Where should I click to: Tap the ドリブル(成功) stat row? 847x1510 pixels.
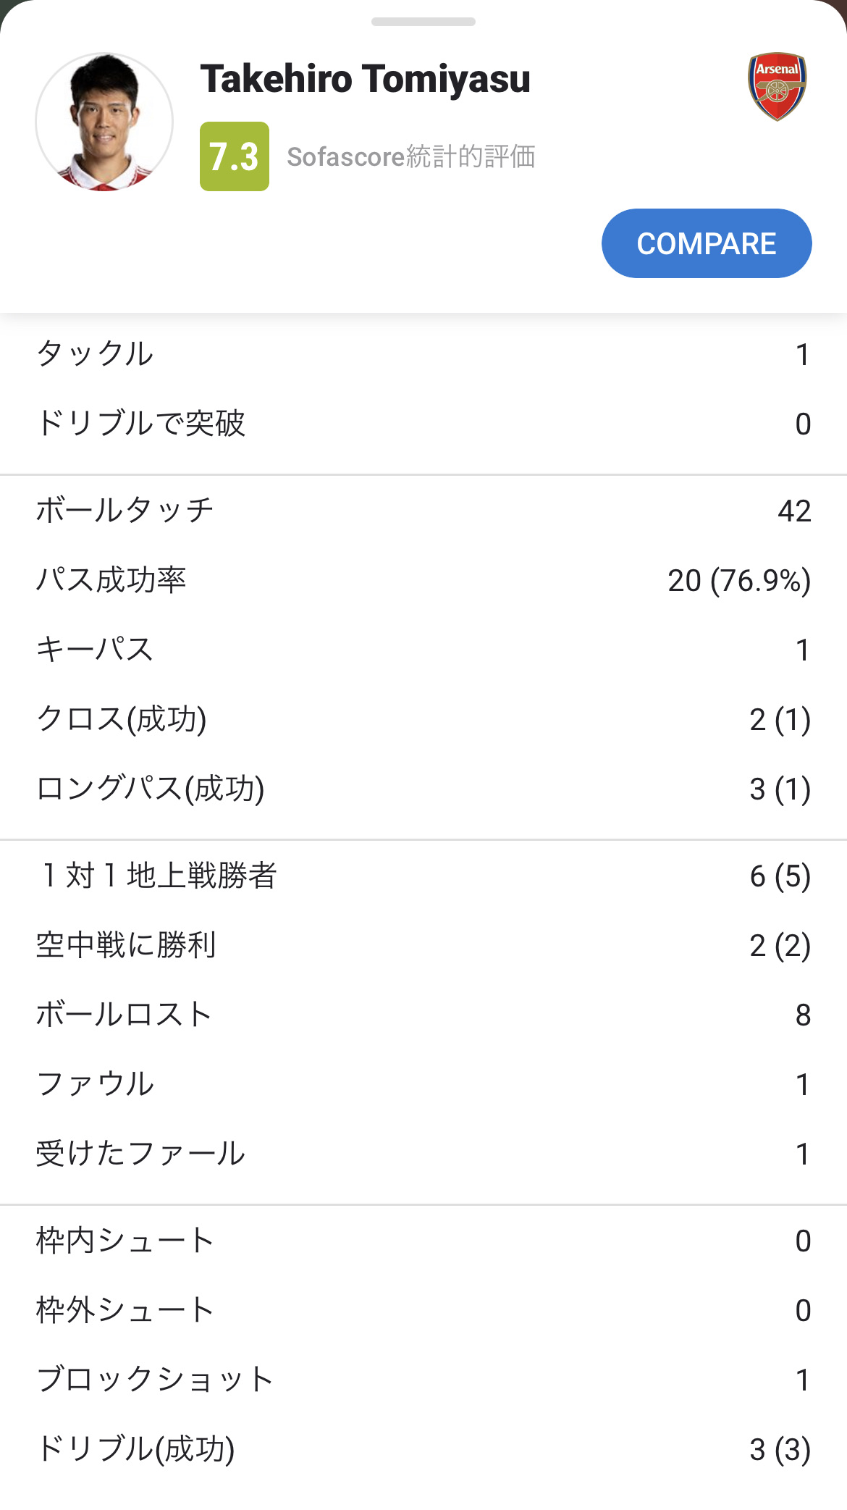[x=423, y=1449]
